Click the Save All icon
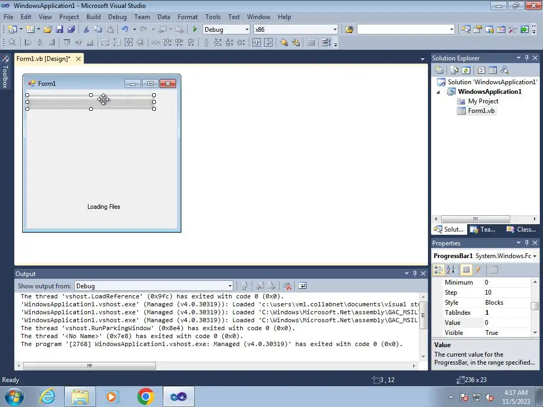543x407 pixels. [71, 30]
